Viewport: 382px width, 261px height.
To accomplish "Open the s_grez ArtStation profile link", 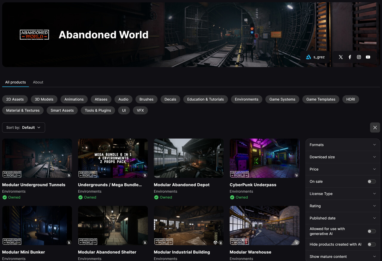I will pos(315,57).
